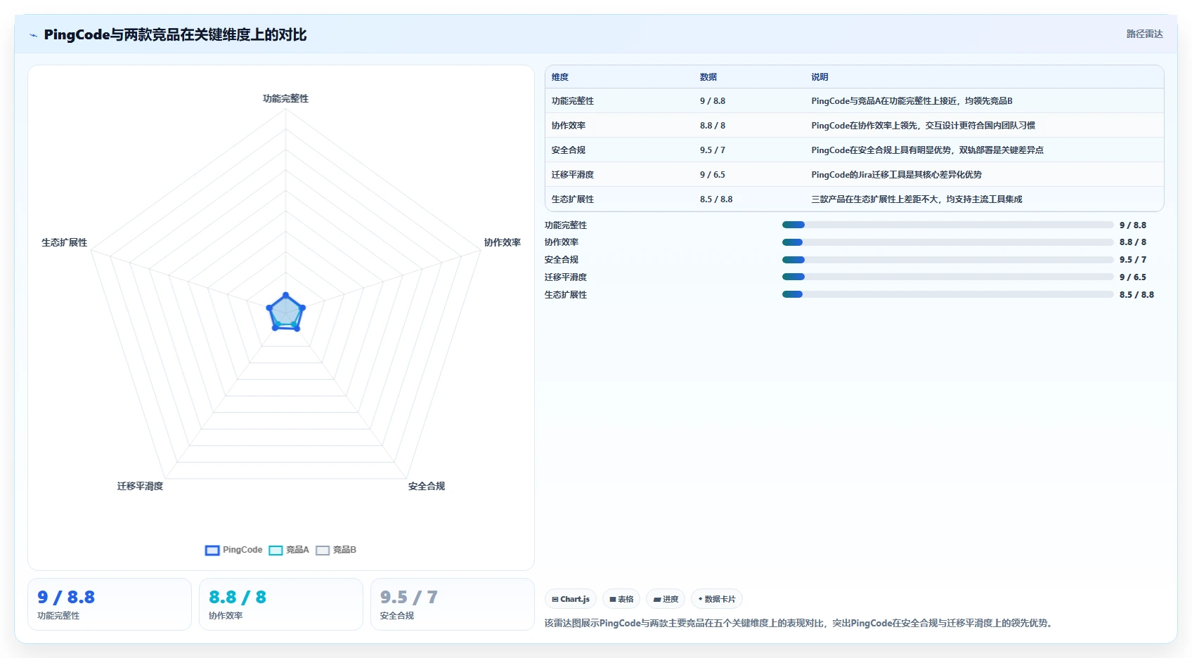The width and height of the screenshot is (1192, 658).
Task: Toggle the 竞品A legend swatch
Action: point(276,551)
